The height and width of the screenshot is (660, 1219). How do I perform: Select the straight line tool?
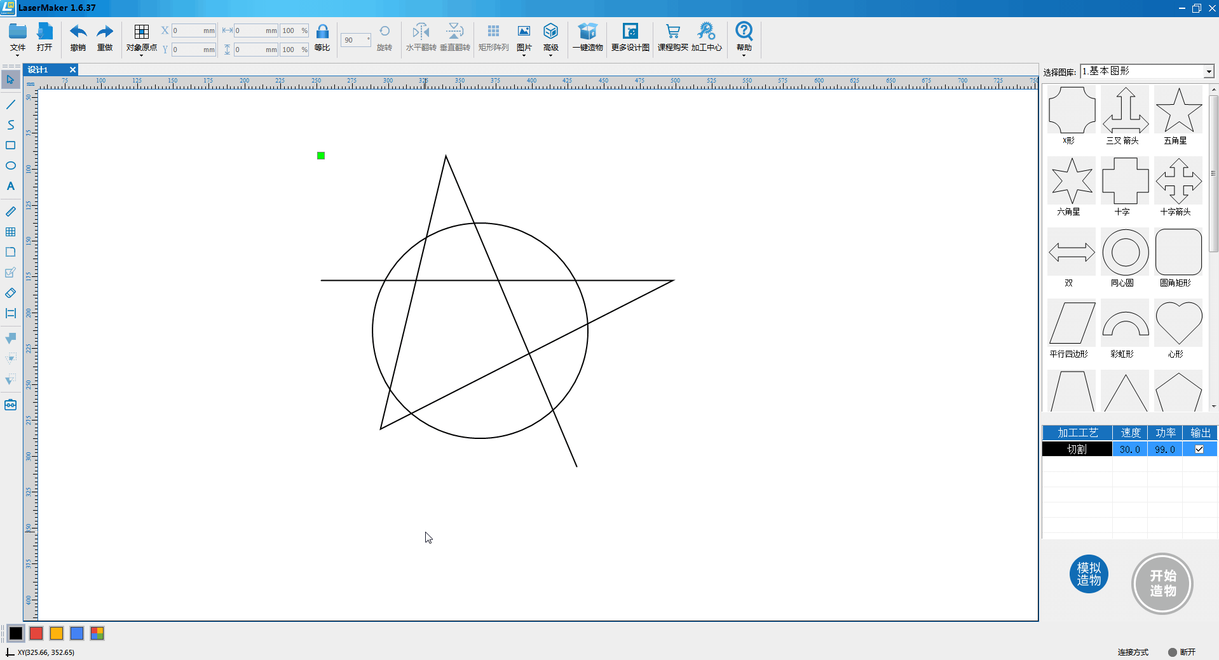pos(10,104)
